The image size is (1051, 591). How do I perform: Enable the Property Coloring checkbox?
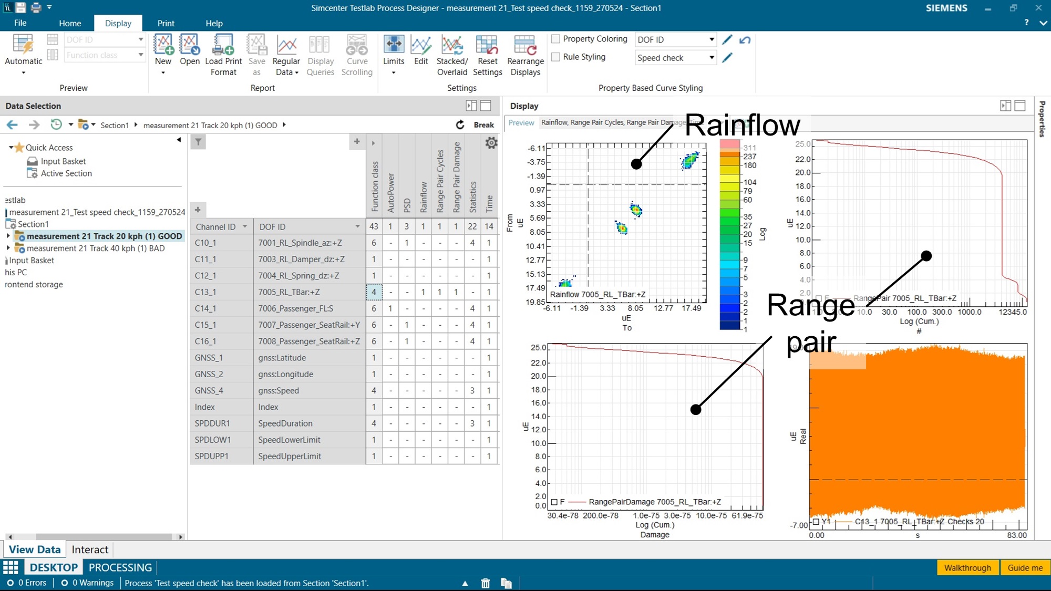point(555,38)
